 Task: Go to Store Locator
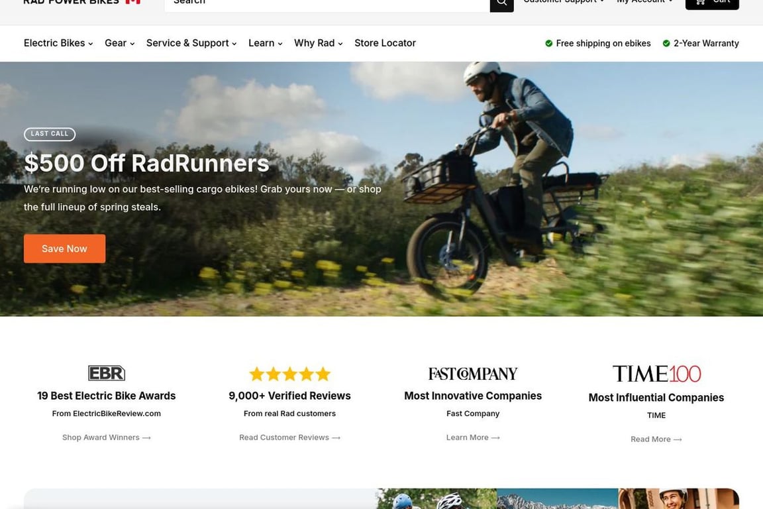click(385, 43)
